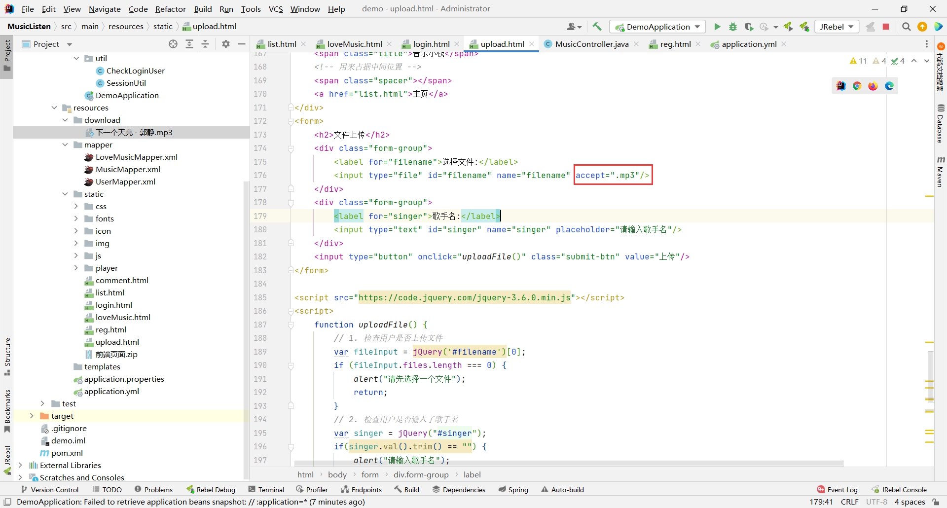Click the red Stop button
947x508 pixels.
click(886, 27)
